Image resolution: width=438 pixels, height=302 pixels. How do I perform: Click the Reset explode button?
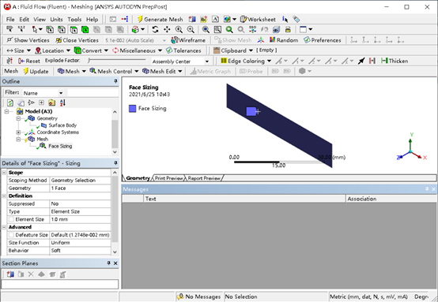[29, 61]
